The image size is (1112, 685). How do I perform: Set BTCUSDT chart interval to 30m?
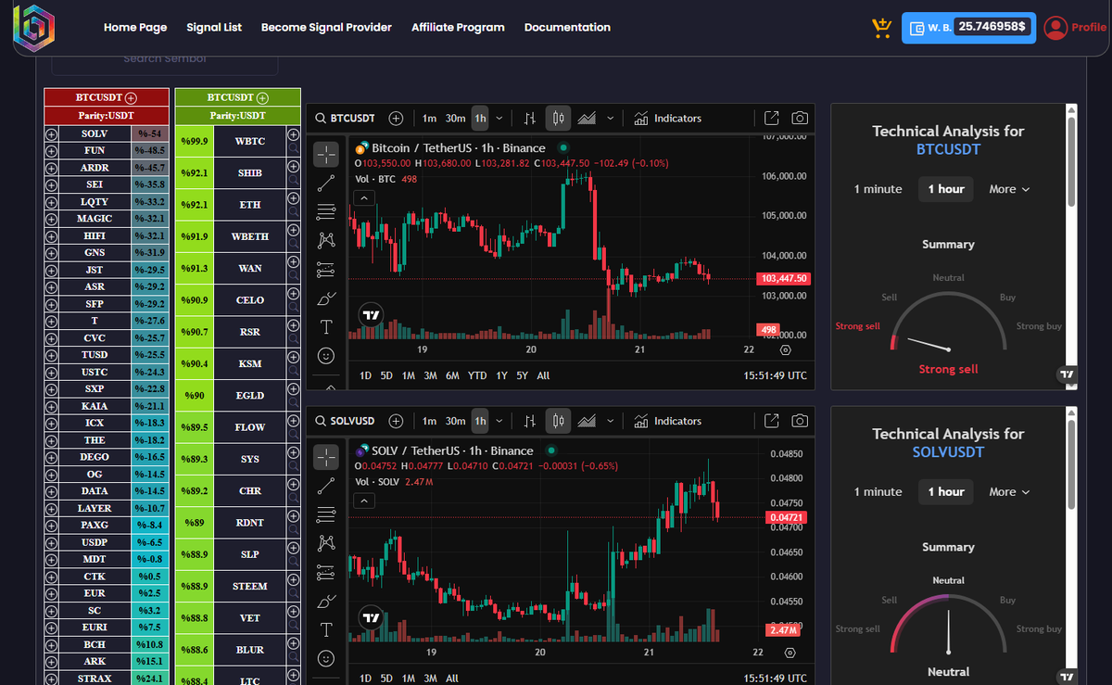click(455, 118)
